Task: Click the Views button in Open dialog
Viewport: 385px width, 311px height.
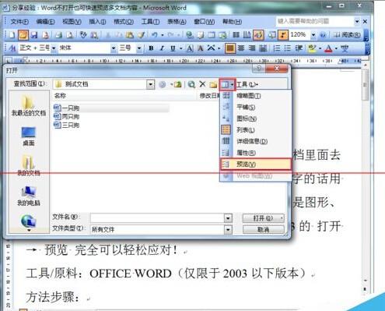Action: tap(227, 85)
